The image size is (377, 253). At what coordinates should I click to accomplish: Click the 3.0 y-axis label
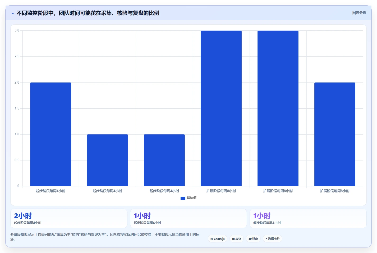coord(17,30)
